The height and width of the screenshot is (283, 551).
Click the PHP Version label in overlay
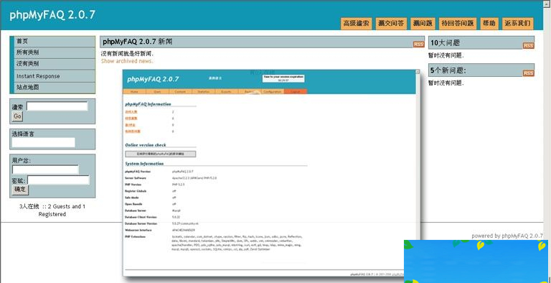tap(133, 185)
